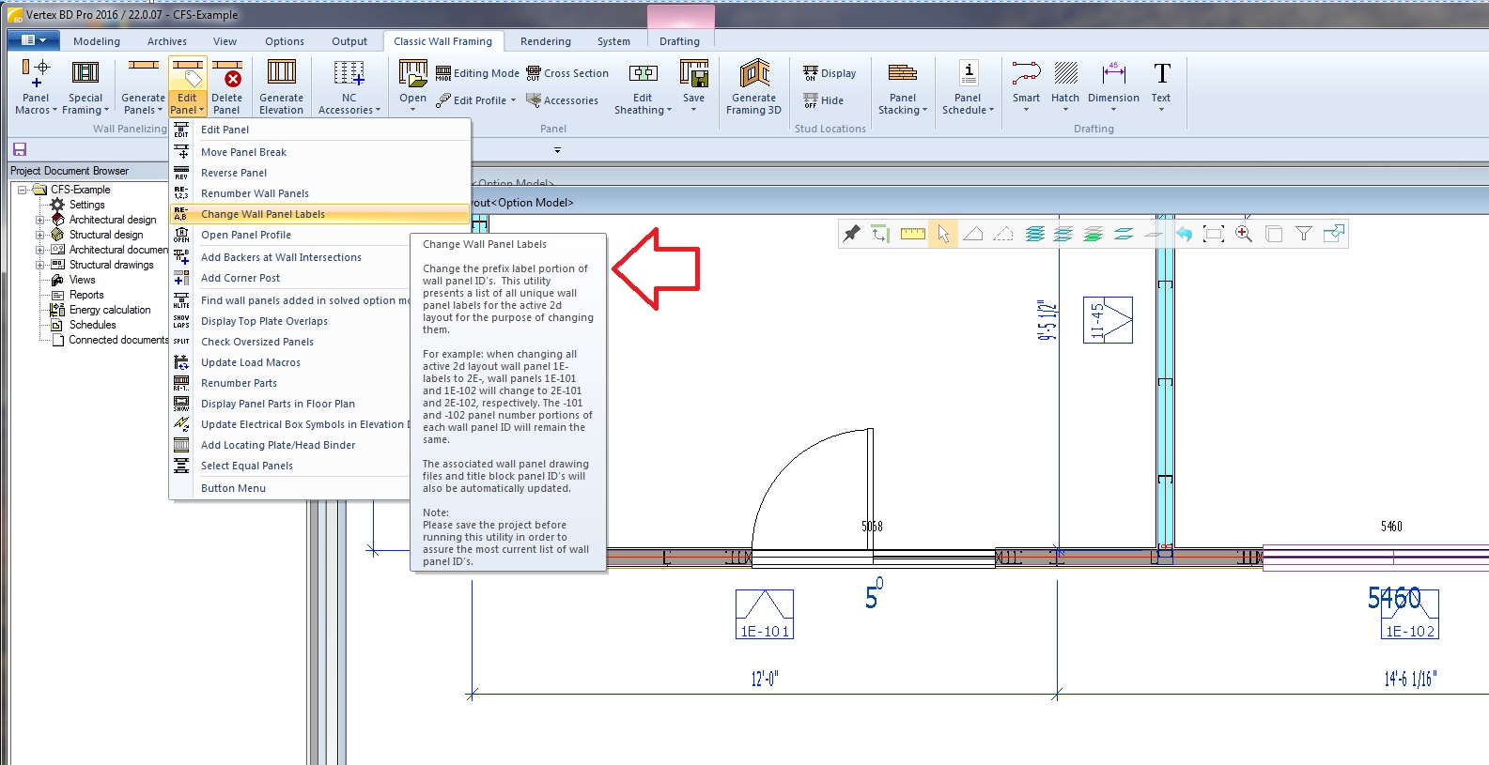
Task: Switch to the Rendering ribbon tab
Action: tap(545, 41)
